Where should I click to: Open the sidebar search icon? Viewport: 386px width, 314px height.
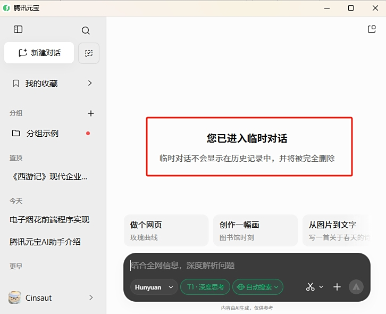click(86, 30)
